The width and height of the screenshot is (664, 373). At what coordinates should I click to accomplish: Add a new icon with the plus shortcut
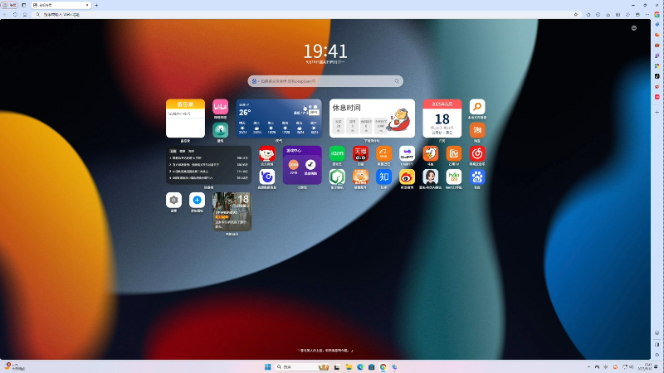(x=197, y=200)
